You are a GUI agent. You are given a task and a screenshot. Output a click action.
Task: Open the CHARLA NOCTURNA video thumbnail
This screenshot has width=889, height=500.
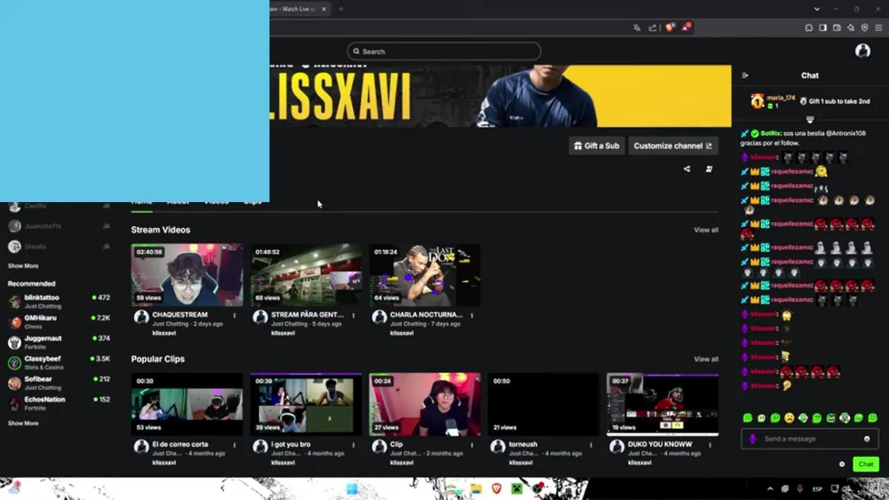pyautogui.click(x=424, y=275)
